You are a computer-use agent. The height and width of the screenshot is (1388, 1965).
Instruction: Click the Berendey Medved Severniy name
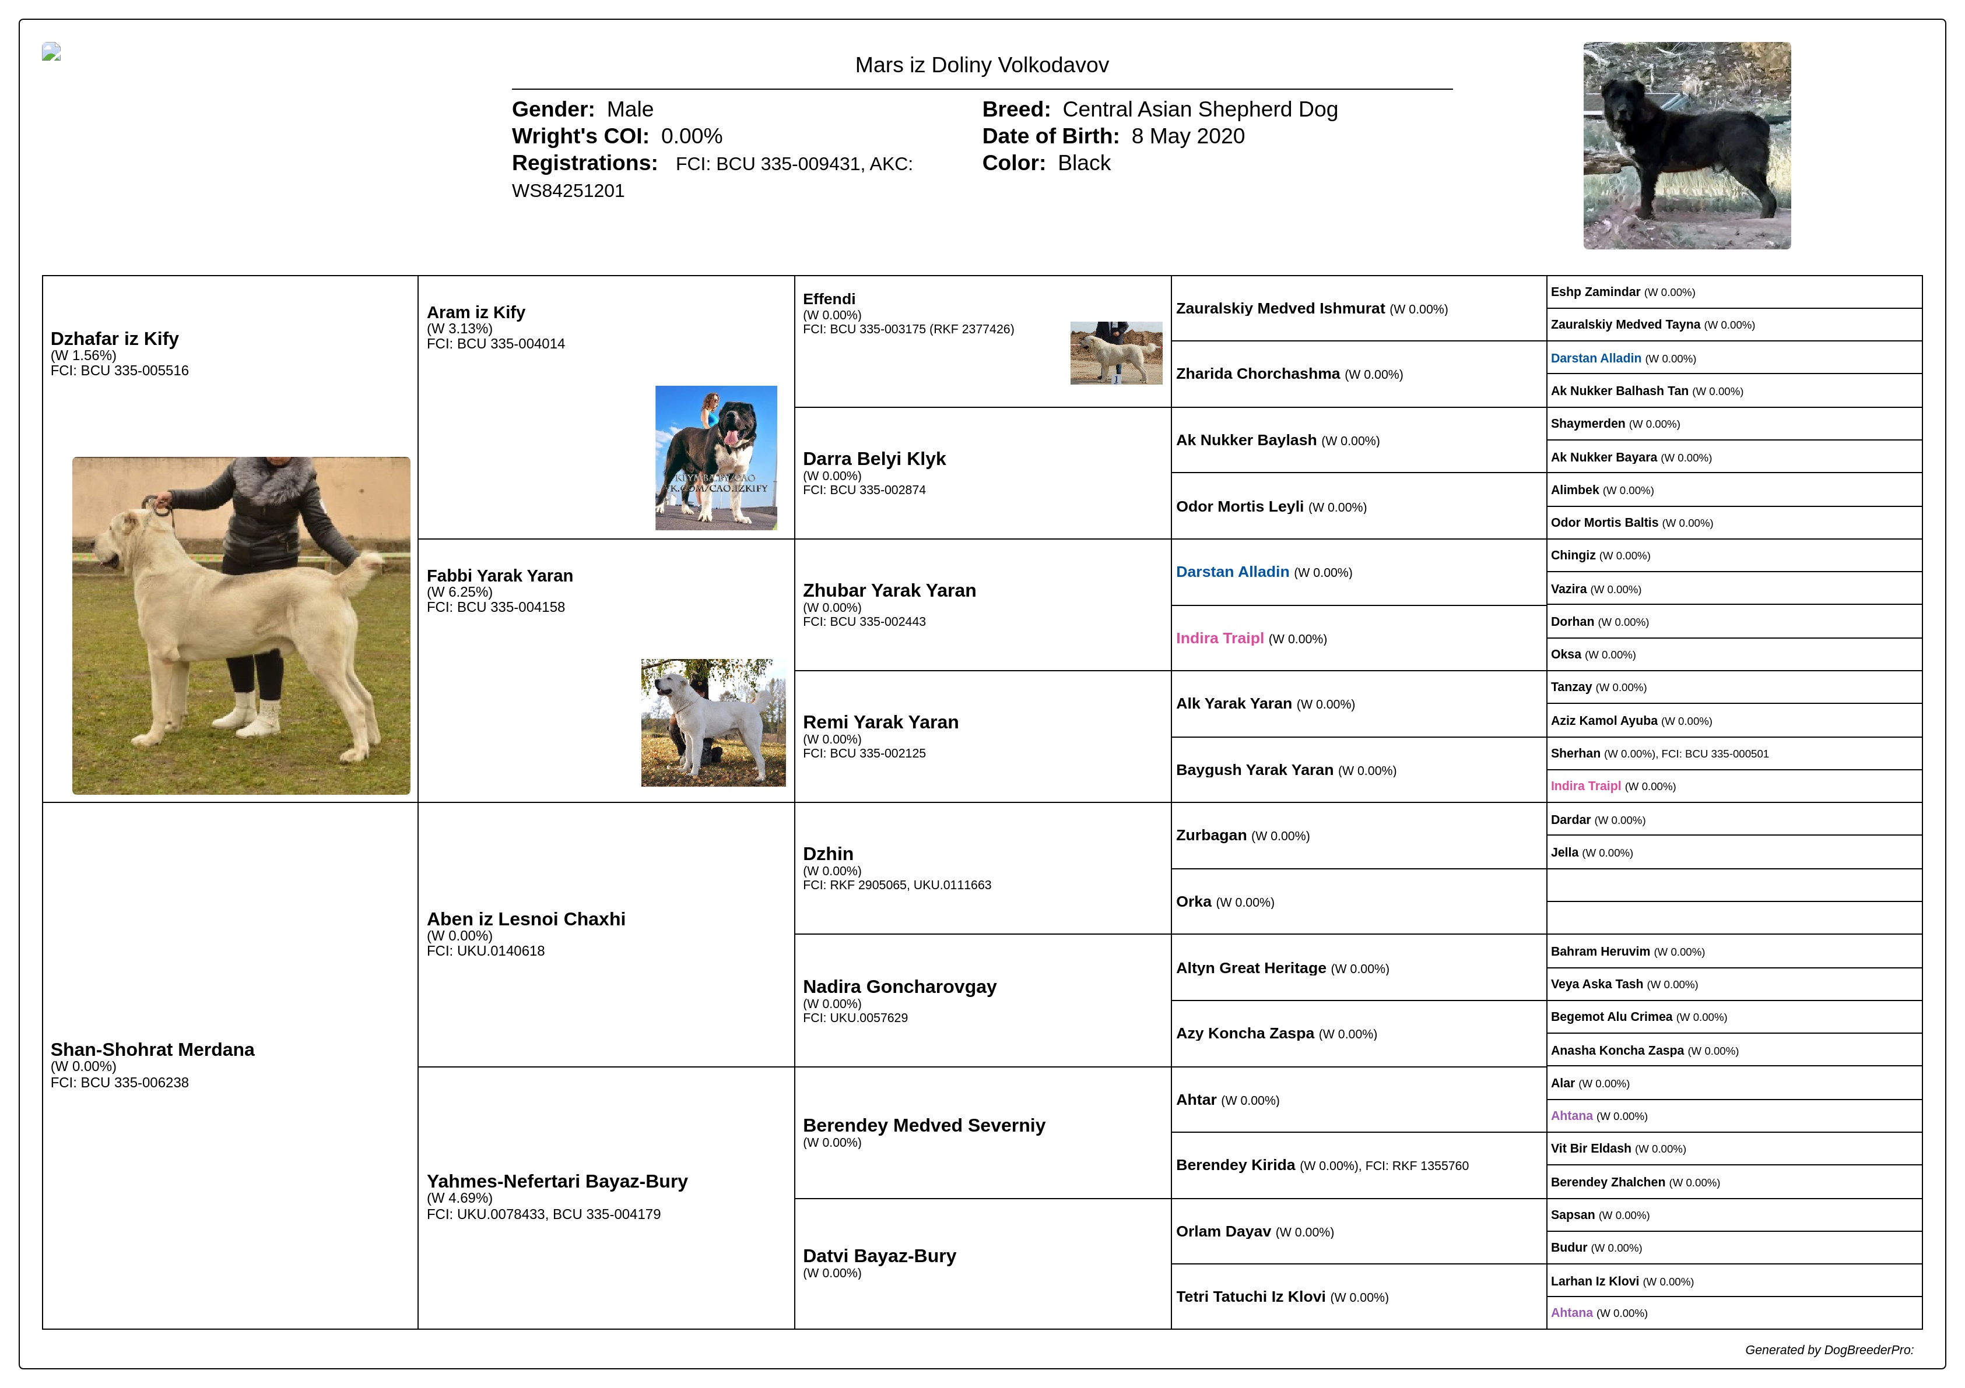coord(924,1125)
